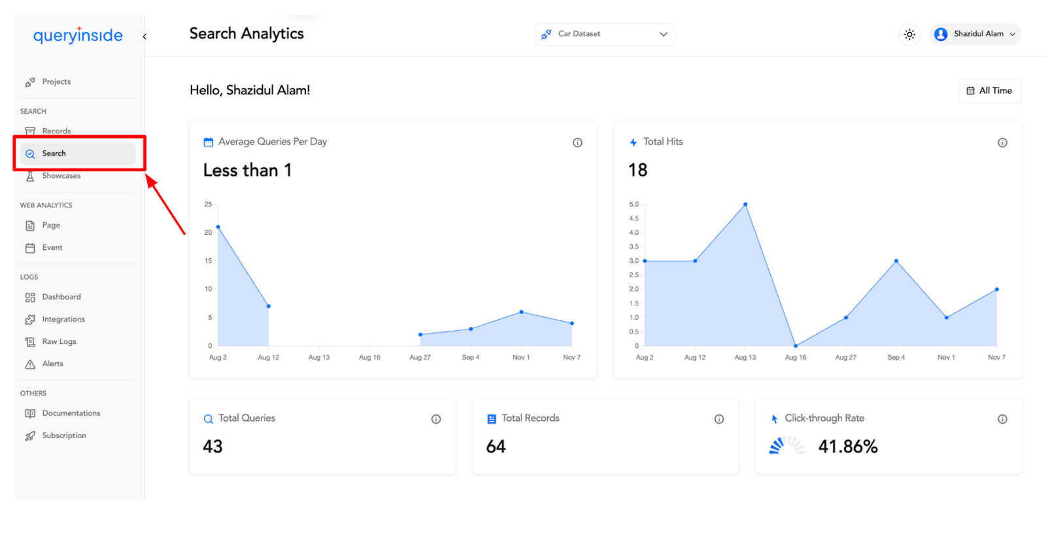Collapse the sidebar with the chevron button
The image size is (1046, 542).
tap(145, 37)
